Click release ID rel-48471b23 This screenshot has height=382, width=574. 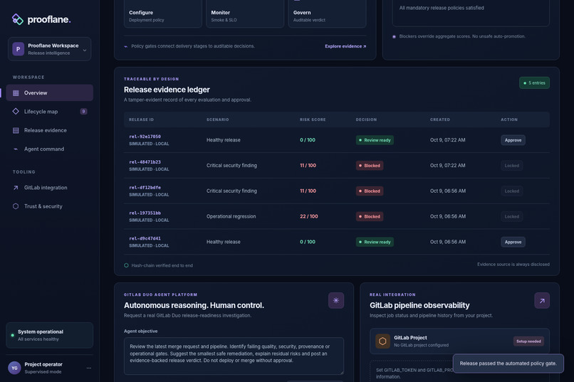(145, 162)
